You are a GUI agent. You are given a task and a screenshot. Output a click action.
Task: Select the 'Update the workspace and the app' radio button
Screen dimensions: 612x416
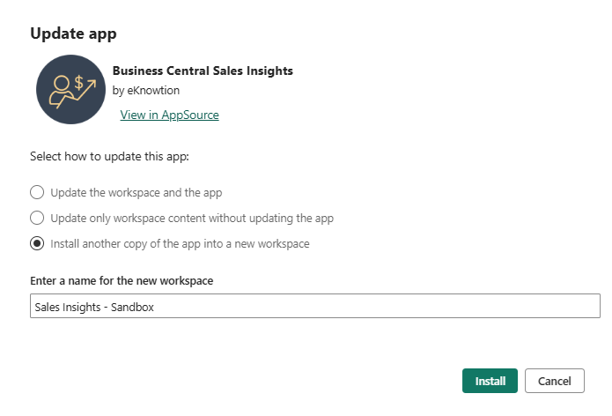[37, 192]
